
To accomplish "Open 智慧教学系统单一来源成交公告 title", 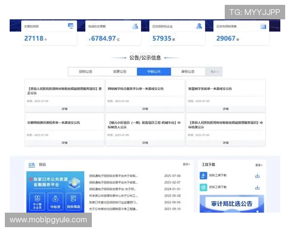I will point(210,89).
